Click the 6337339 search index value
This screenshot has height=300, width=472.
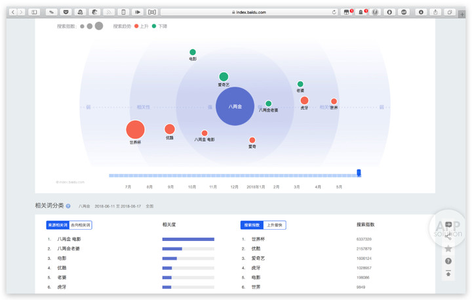click(x=364, y=239)
